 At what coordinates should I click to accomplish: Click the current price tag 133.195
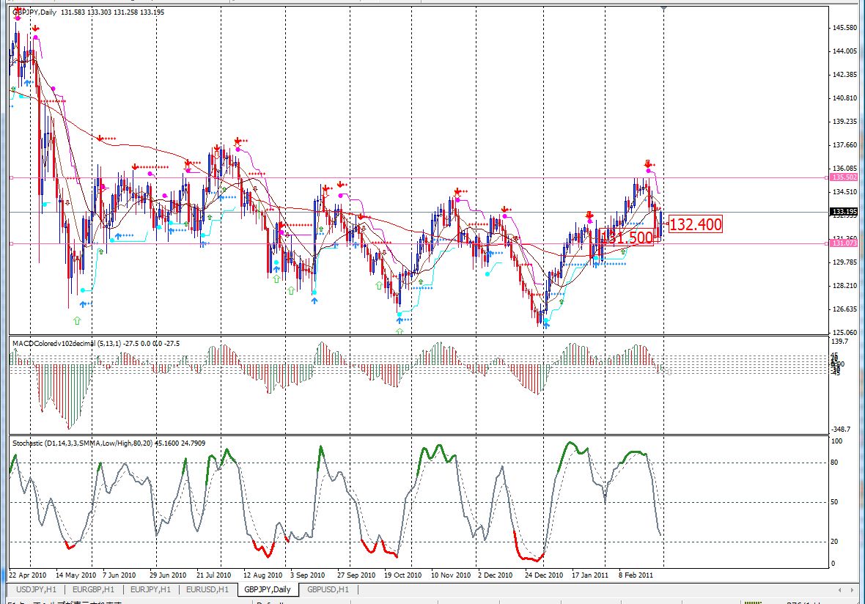844,212
